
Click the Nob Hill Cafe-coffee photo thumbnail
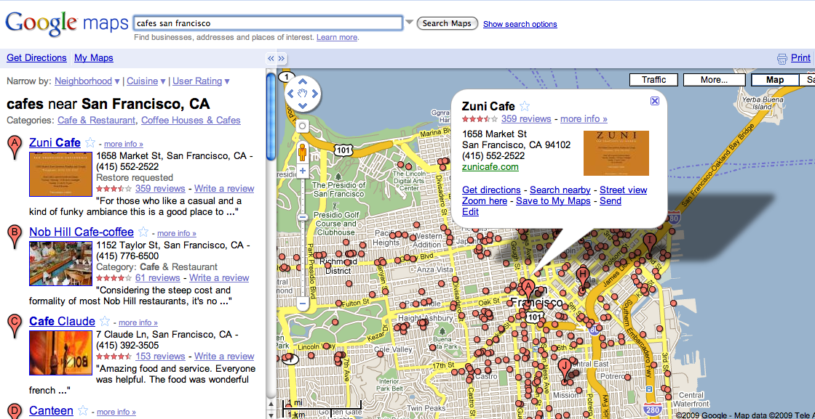click(60, 264)
